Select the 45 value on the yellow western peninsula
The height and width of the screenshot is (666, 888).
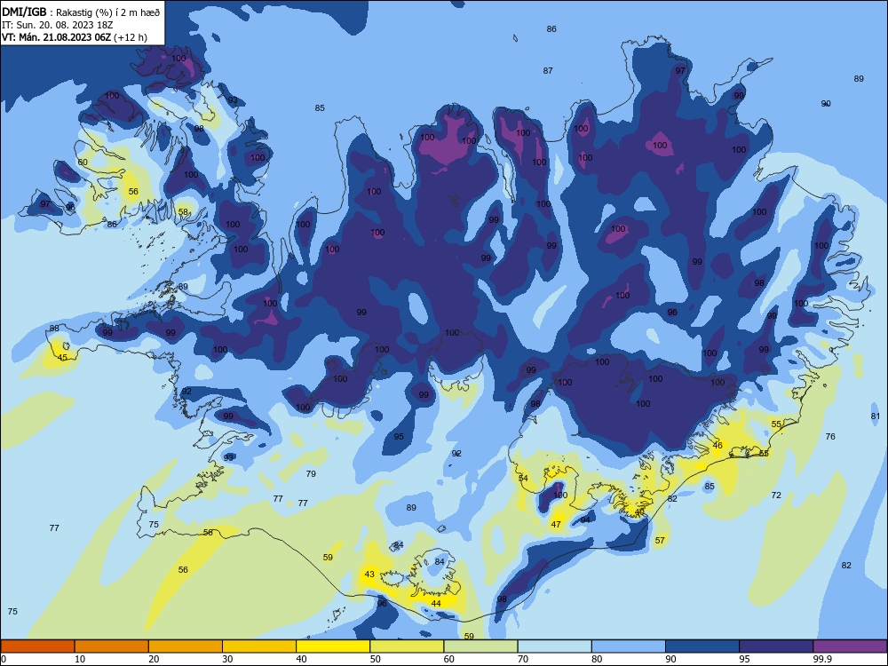pos(62,357)
